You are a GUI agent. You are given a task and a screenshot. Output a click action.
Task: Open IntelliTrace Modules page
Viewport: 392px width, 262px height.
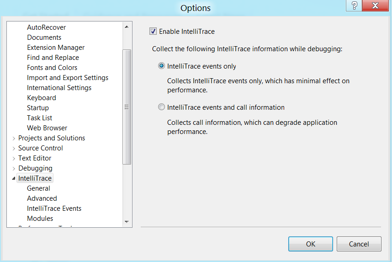pos(40,219)
